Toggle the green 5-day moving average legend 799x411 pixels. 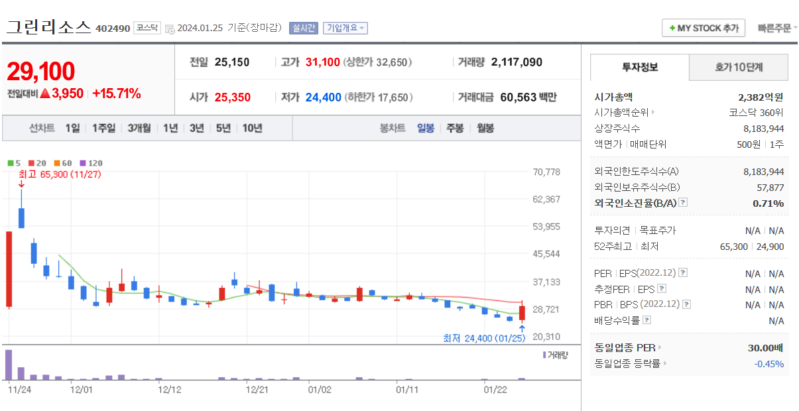point(14,163)
